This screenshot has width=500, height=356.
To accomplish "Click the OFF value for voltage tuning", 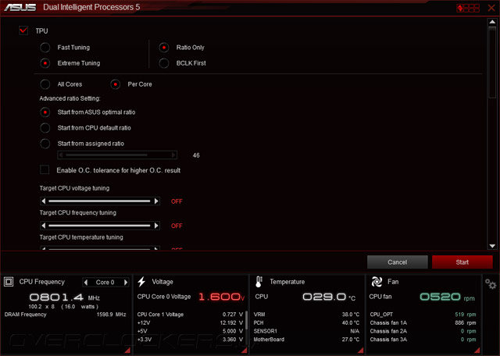I will coord(177,201).
